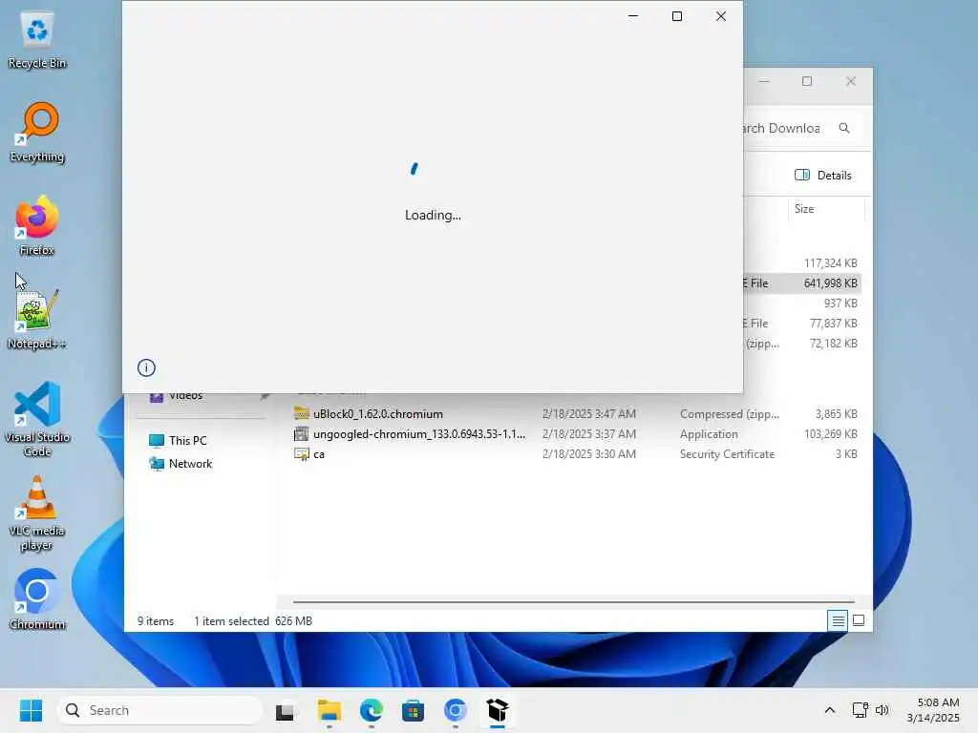Click the info icon in loading window
Image resolution: width=978 pixels, height=733 pixels.
(x=146, y=367)
